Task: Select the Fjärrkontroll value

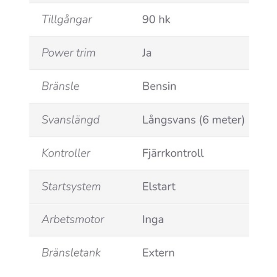Action: click(173, 153)
